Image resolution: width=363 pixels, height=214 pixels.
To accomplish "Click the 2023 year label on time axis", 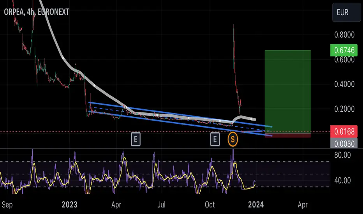I will pyautogui.click(x=69, y=205).
